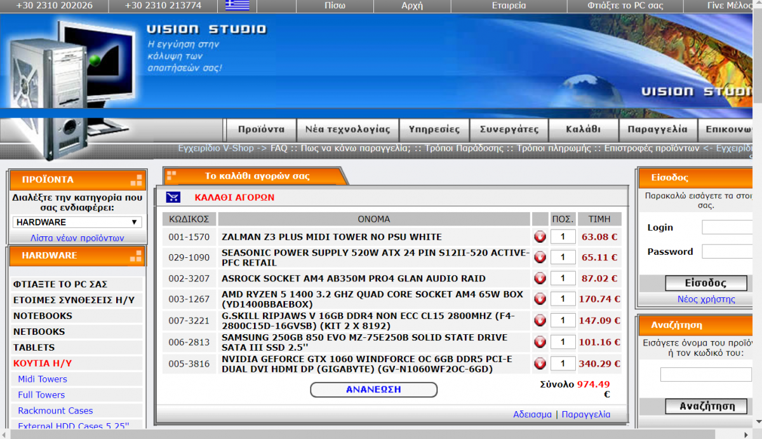This screenshot has height=439, width=762.
Task: Open Εταιρεία in top bar
Action: 509,6
